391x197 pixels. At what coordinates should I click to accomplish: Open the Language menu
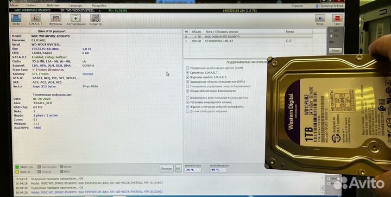pyautogui.click(x=75, y=5)
